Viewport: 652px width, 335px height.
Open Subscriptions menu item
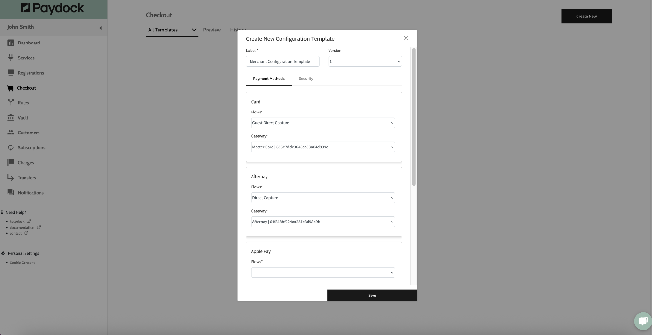point(32,147)
